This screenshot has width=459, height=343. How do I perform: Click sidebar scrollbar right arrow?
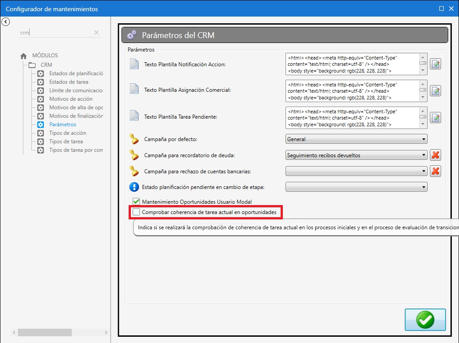106,332
